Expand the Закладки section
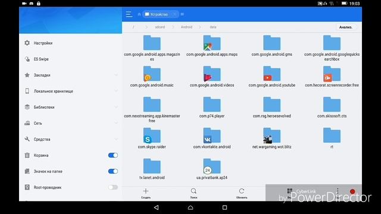The image size is (381, 214). (70, 75)
